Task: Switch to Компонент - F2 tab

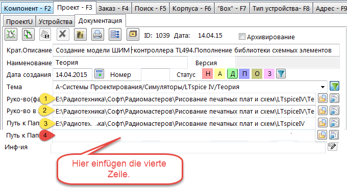Action: point(27,8)
